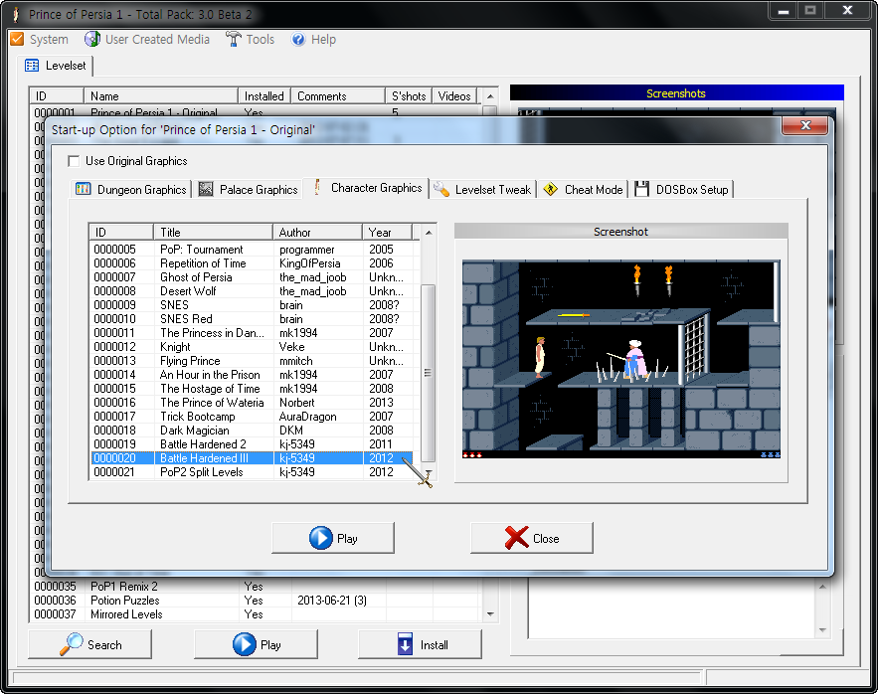This screenshot has width=878, height=694.
Task: Click the Dungeon Graphics tab icon
Action: pyautogui.click(x=83, y=189)
